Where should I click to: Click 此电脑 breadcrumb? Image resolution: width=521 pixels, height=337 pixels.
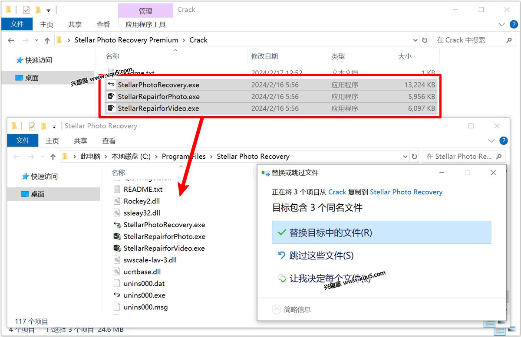tap(90, 156)
